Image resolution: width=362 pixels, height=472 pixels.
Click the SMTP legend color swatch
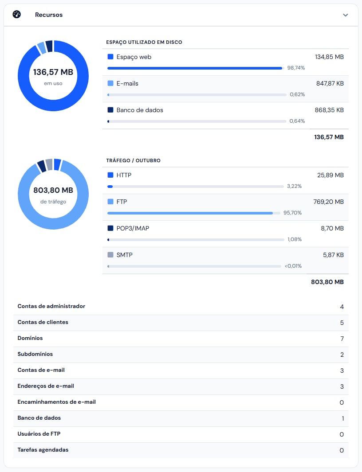coord(110,255)
